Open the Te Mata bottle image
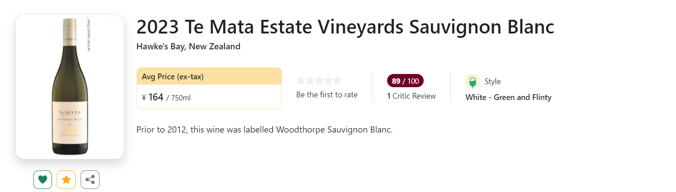This screenshot has height=192, width=676. pyautogui.click(x=70, y=86)
